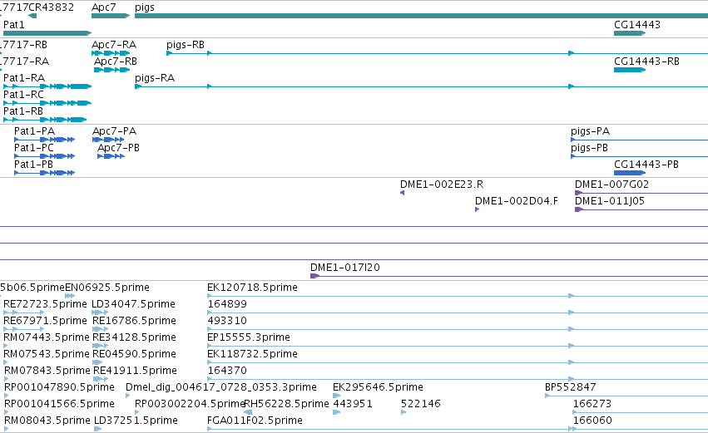Viewport: 708px width, 433px height.
Task: Choose the Pat1-RC transcript label
Action: coord(23,95)
